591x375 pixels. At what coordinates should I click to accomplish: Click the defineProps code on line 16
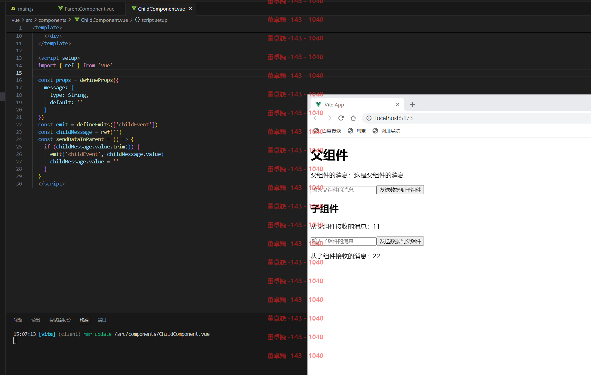coord(78,80)
